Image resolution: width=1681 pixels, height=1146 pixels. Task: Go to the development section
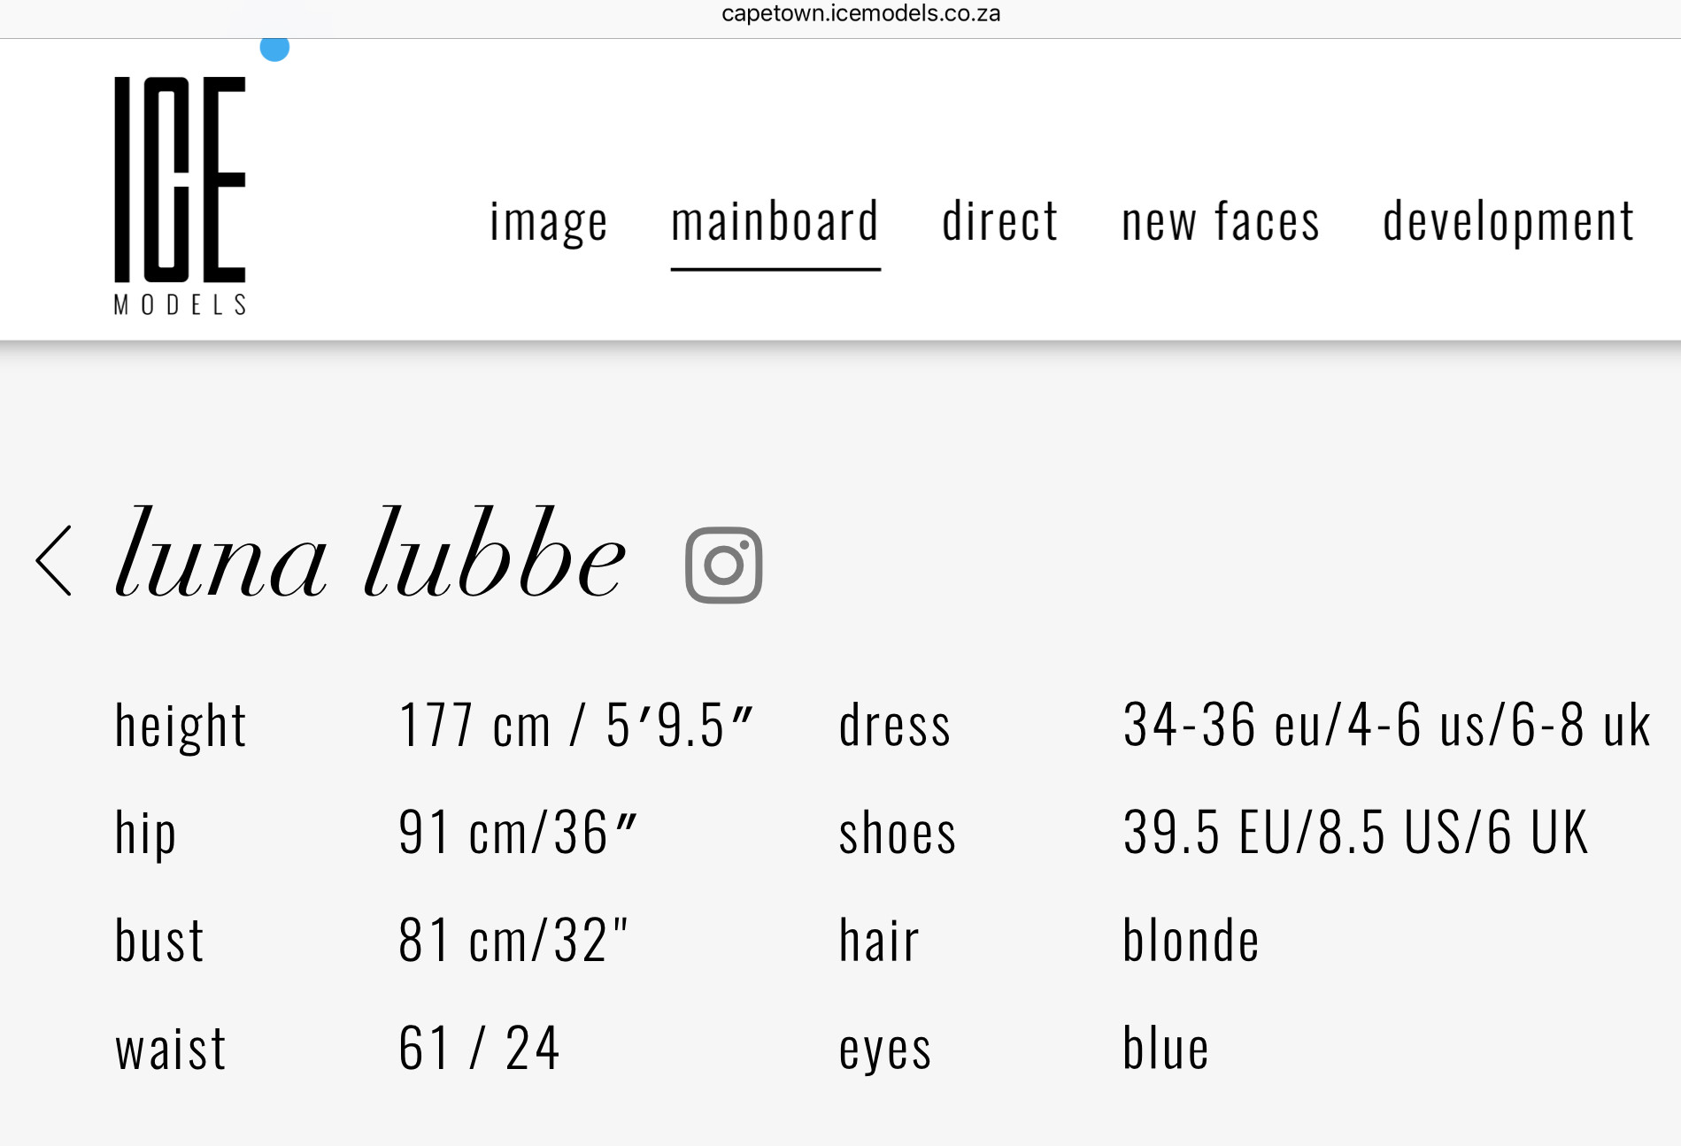(x=1508, y=220)
